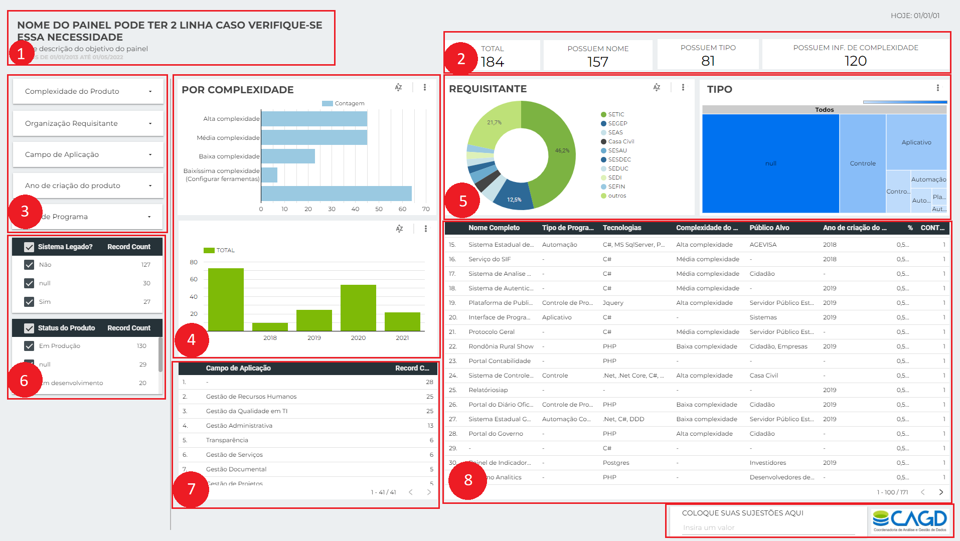The image size is (960, 541).
Task: Select the 2019 bar in TOTAL chart
Action: click(x=314, y=320)
